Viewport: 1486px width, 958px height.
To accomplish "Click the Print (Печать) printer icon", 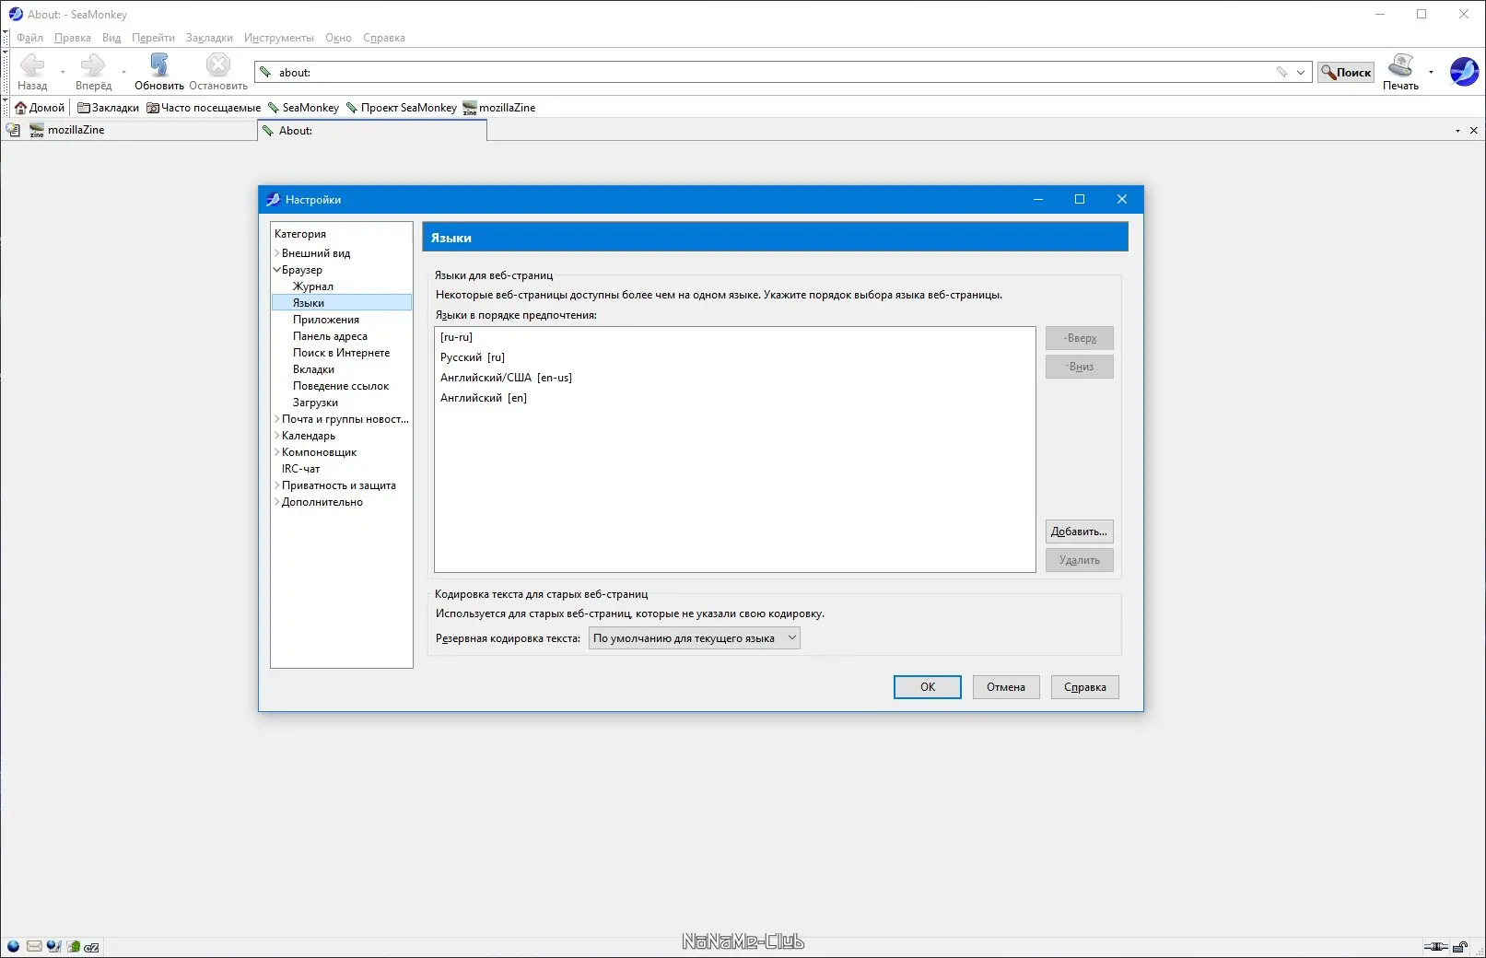I will coord(1400,64).
